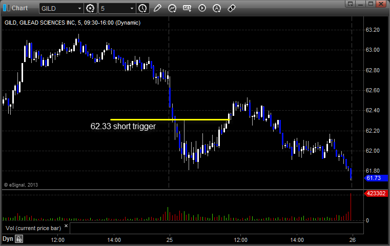
Task: Click the GET indicators icon
Action: (187, 8)
